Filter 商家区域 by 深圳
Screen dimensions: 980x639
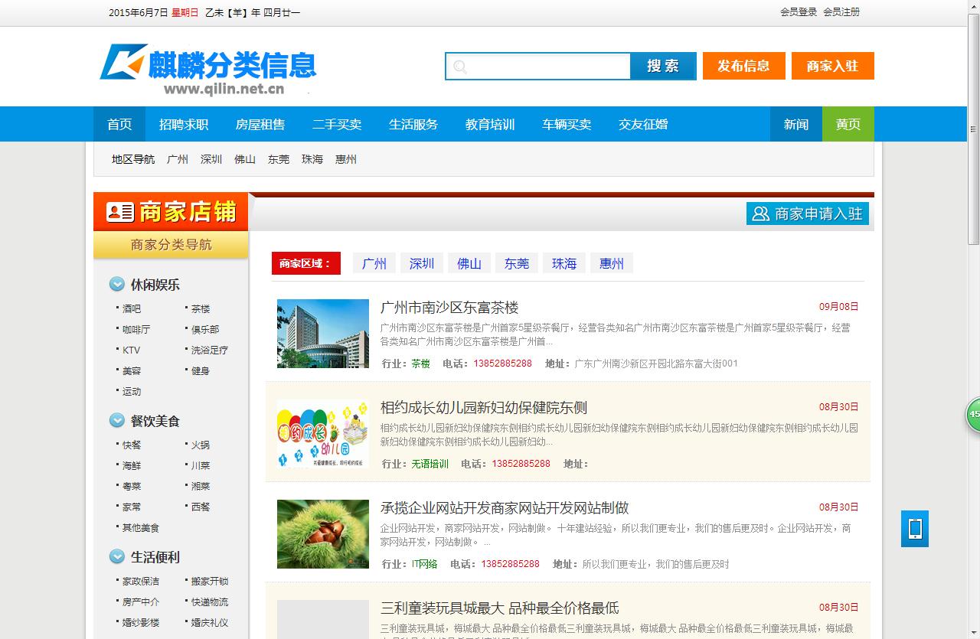coord(422,263)
